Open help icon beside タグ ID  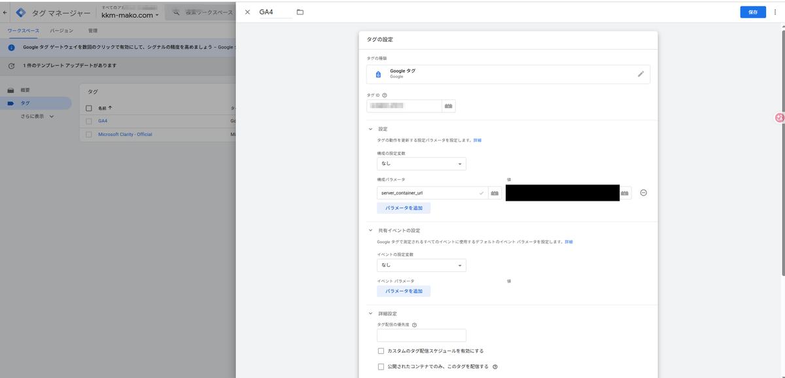(x=385, y=95)
